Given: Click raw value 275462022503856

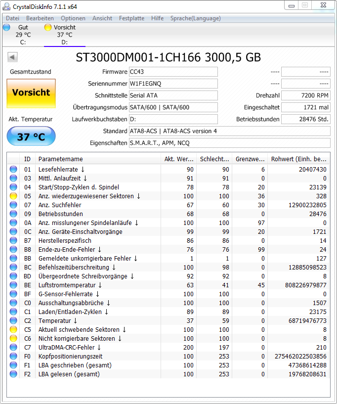Looking at the screenshot, I should pyautogui.click(x=300, y=356).
